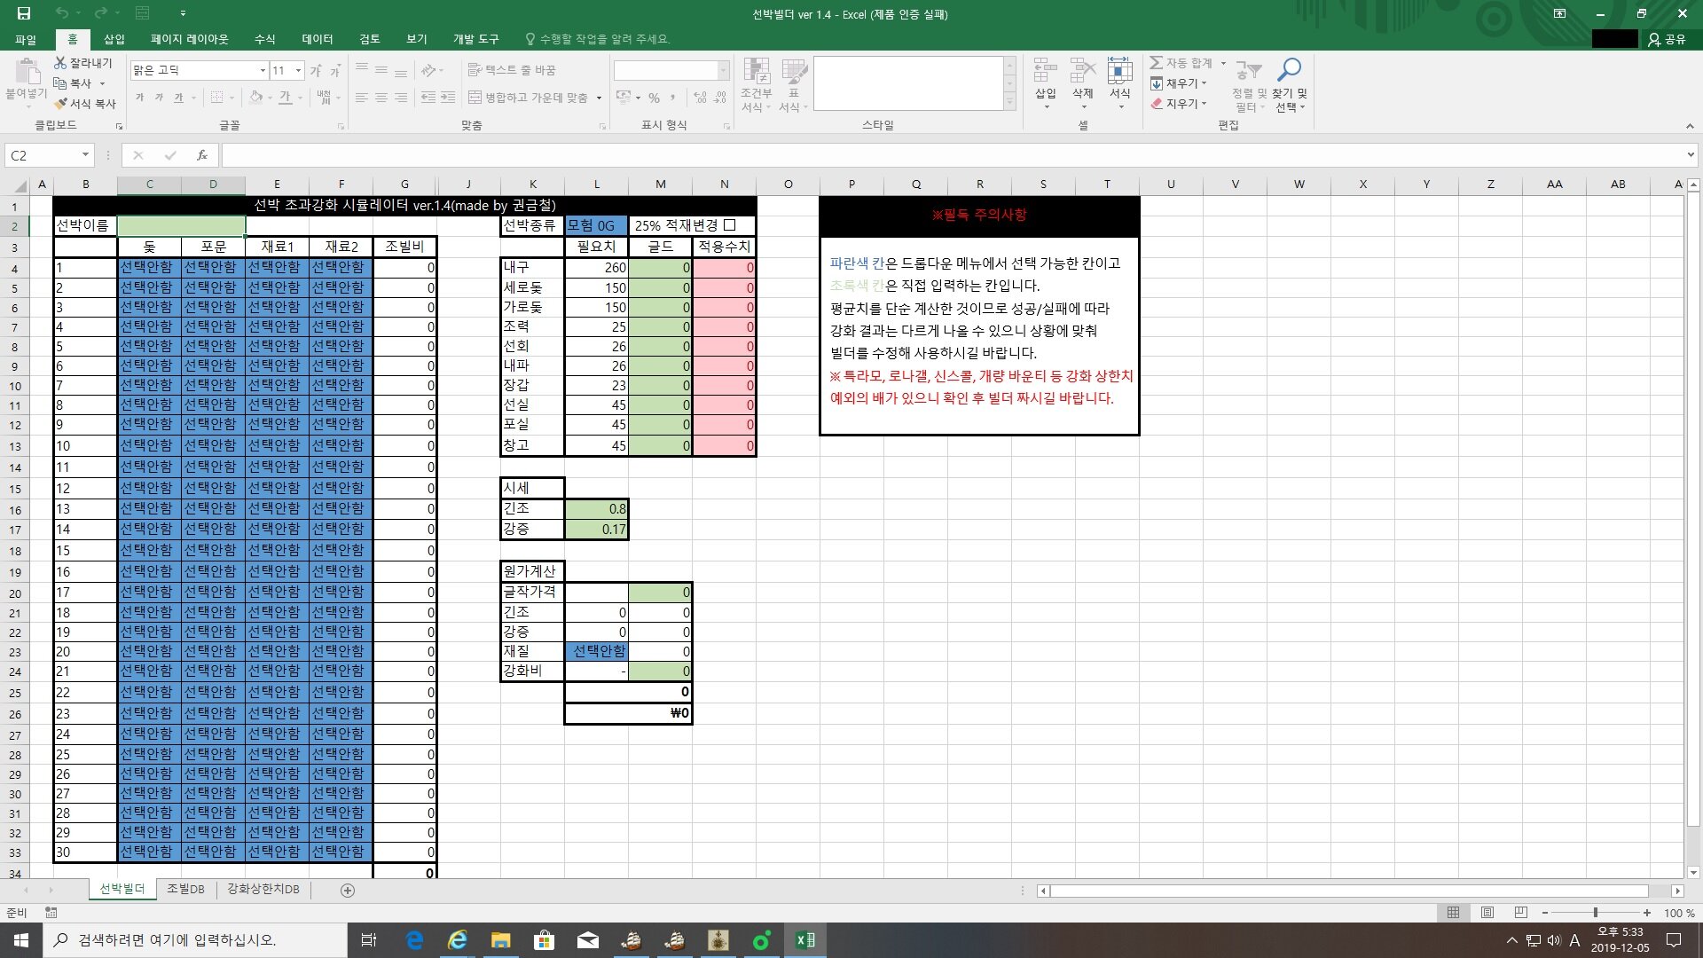Click the zoom in plus button
This screenshot has width=1703, height=958.
coord(1647,913)
